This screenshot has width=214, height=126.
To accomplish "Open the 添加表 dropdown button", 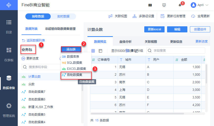I will pyautogui.click(x=71, y=49).
